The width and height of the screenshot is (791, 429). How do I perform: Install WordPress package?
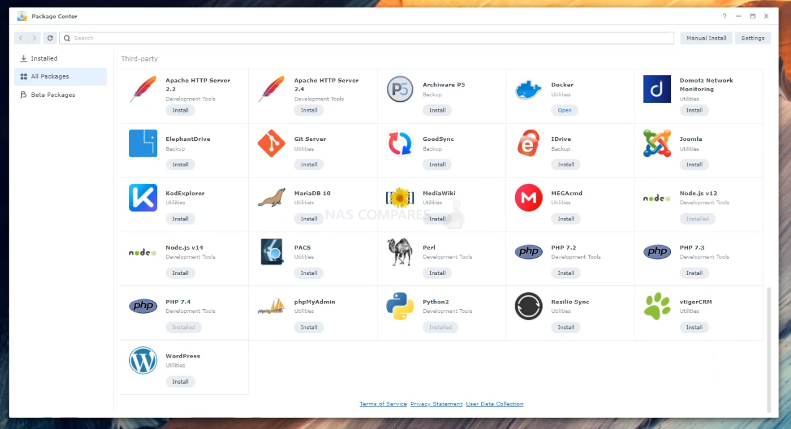(181, 381)
